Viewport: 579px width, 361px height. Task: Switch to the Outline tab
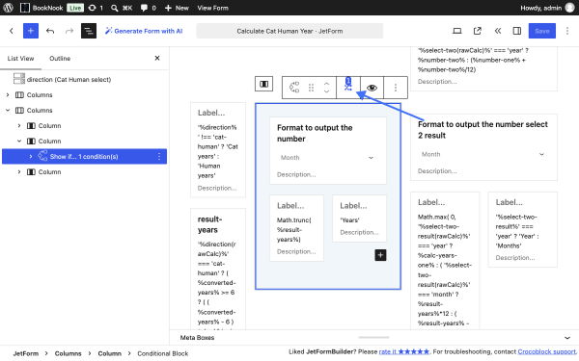coord(60,58)
